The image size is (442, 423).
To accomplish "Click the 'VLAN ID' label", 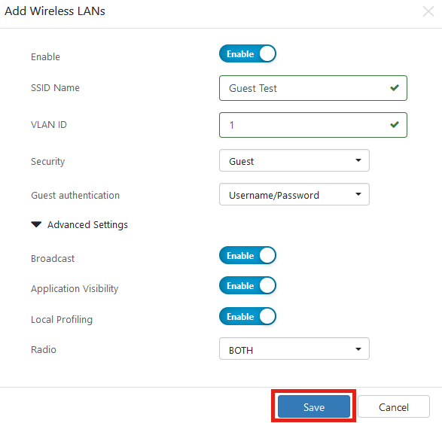I will point(49,124).
